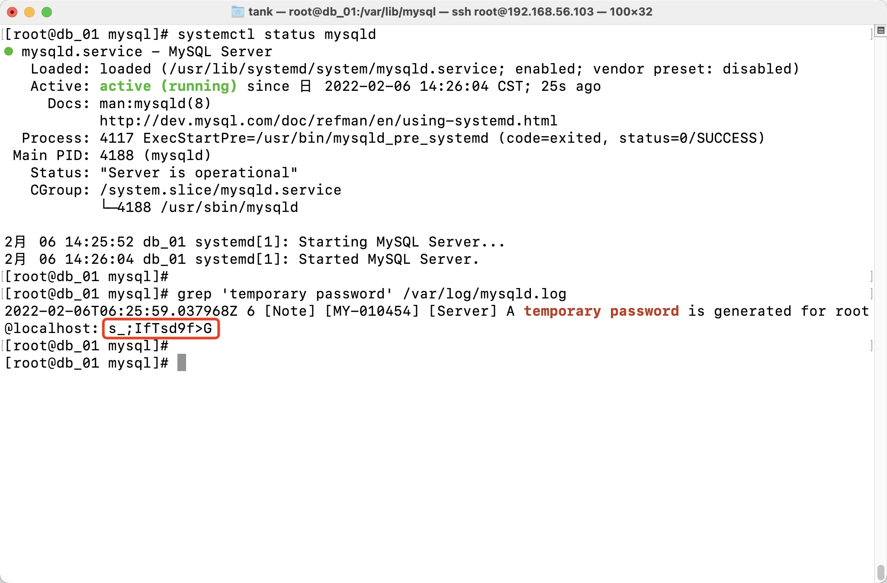The image size is (887, 583).
Task: Click the boxed temporary password s_;IfTsd9f>G
Action: pos(161,329)
